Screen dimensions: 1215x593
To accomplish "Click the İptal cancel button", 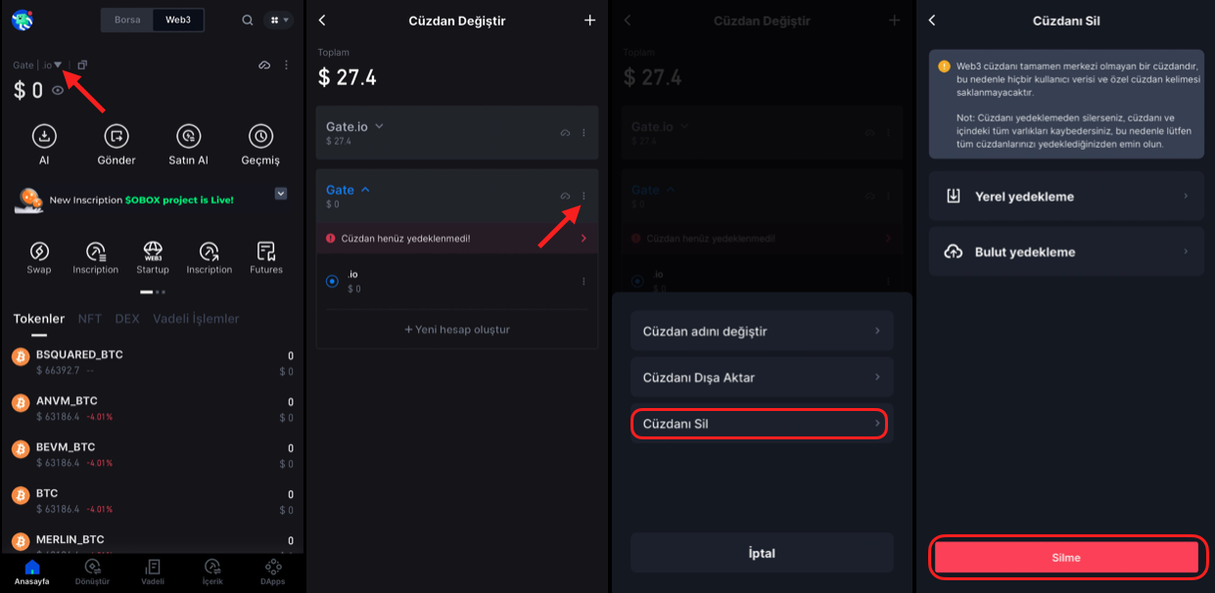I will point(762,553).
